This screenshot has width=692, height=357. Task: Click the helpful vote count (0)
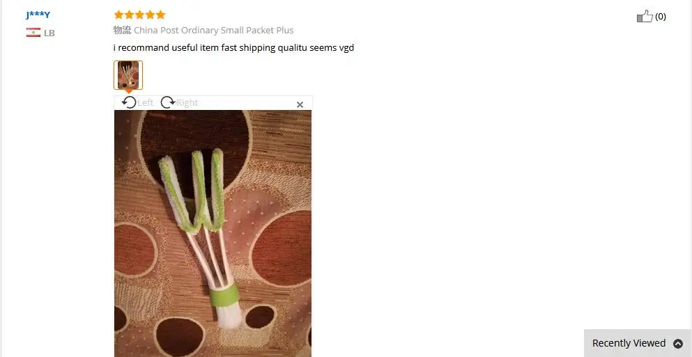(660, 17)
